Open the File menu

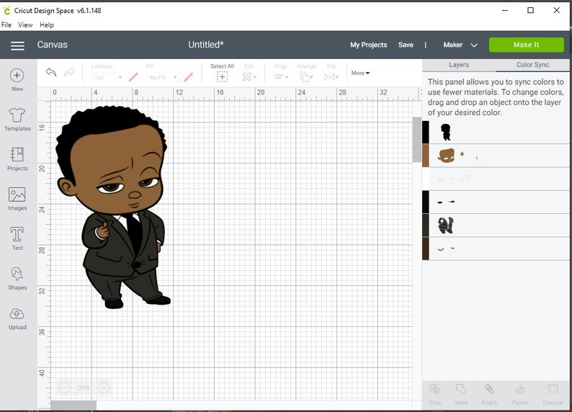click(x=6, y=24)
